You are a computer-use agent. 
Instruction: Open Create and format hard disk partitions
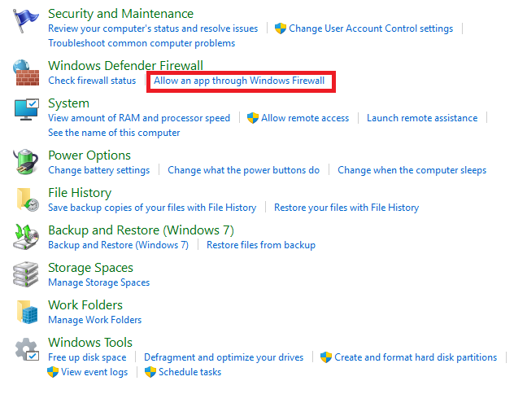[x=416, y=357]
